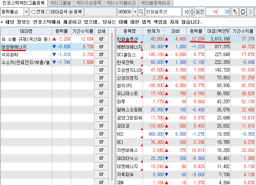The height and width of the screenshot is (185, 256).
Task: Click the filter icon on 대금(백만) column
Action: click(228, 31)
